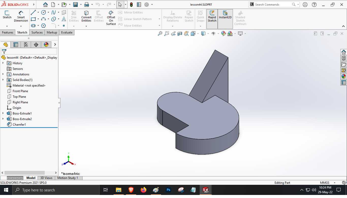
Task: Open Convert Entities dropdown arrow
Action: (86, 26)
